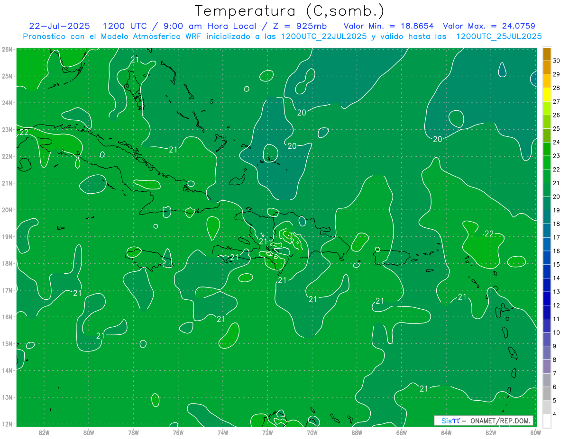Click legend value 4 on the color bar
Viewport: 569px width, 439px height.
pos(555,414)
